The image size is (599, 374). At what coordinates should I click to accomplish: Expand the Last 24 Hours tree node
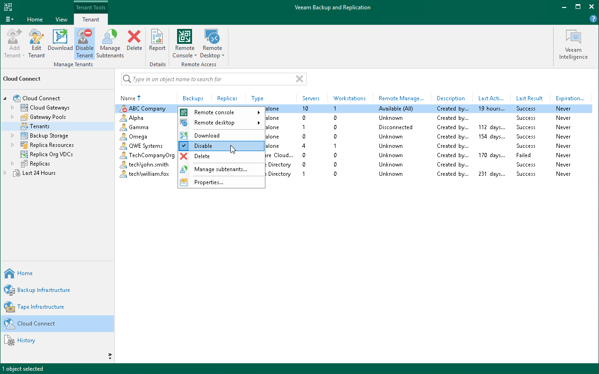tap(6, 173)
